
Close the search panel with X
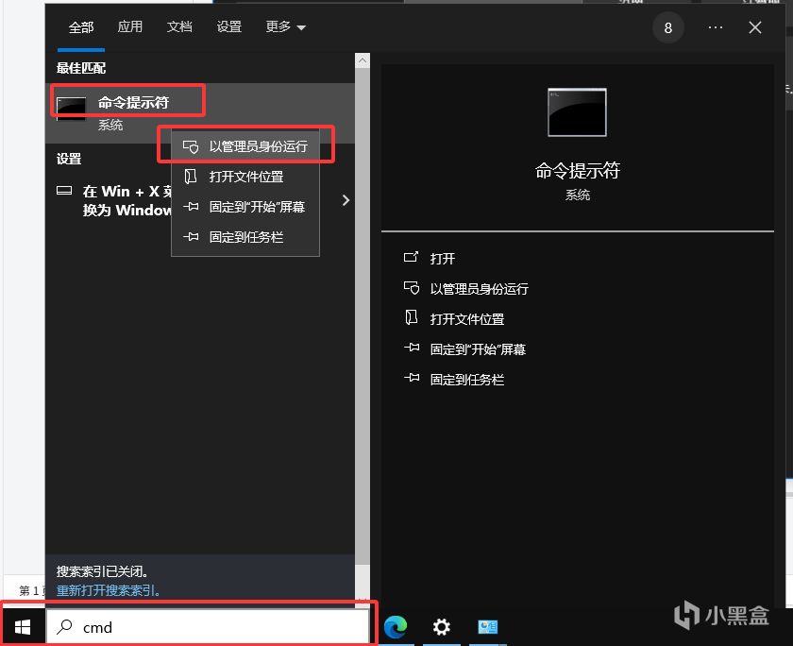754,27
